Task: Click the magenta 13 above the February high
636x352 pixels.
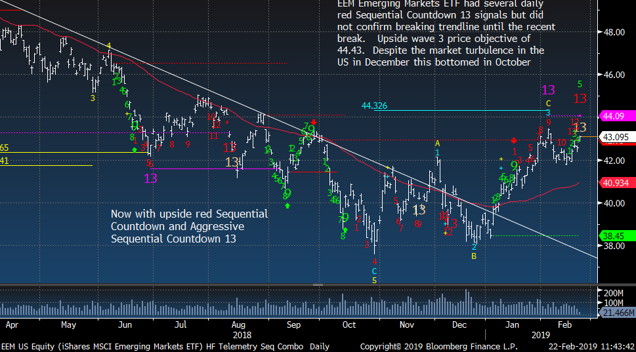Action: point(548,90)
